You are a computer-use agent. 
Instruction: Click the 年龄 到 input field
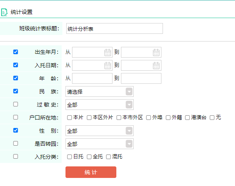point(141,78)
